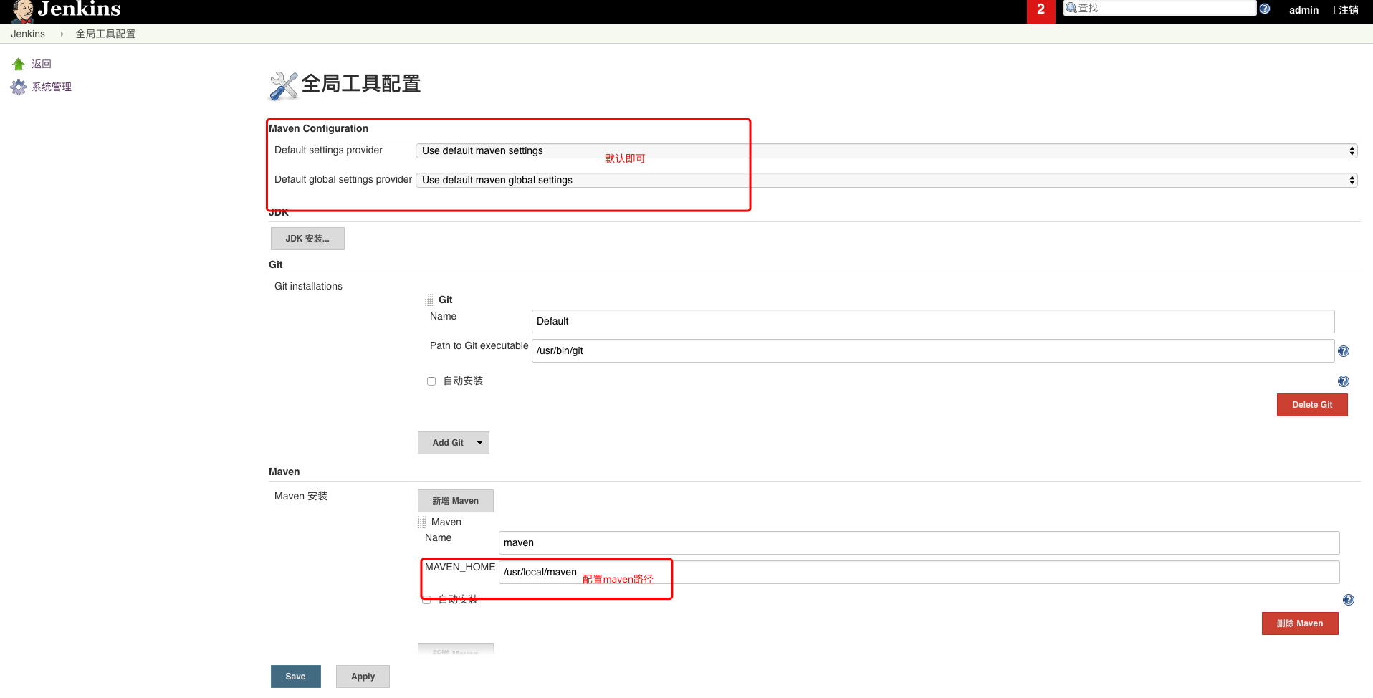Open 系统管理 sidebar link
The image size is (1373, 698).
tap(52, 87)
